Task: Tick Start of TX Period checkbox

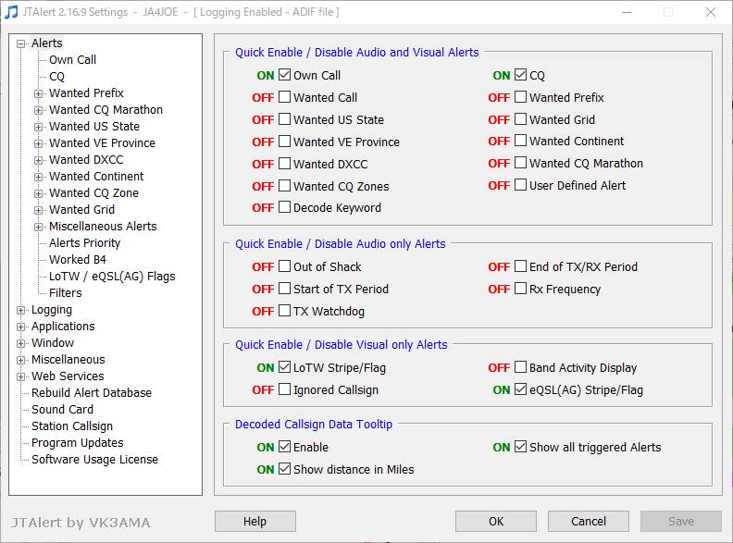Action: 284,289
